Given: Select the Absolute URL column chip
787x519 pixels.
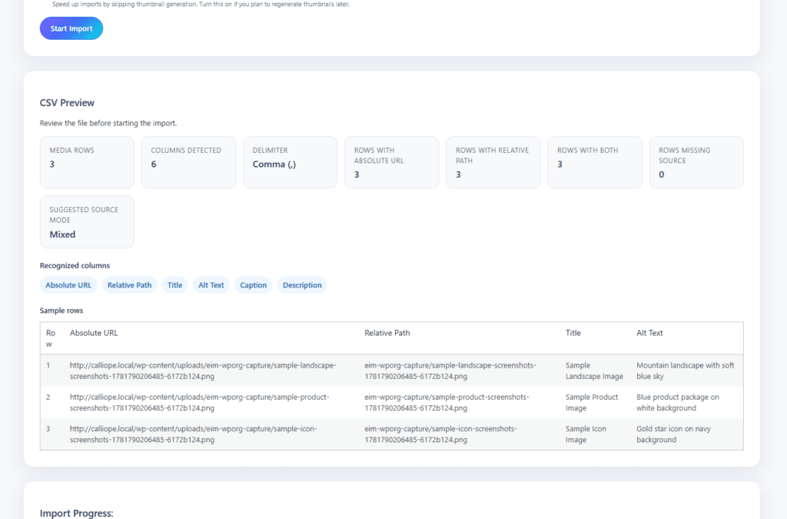Looking at the screenshot, I should point(68,285).
